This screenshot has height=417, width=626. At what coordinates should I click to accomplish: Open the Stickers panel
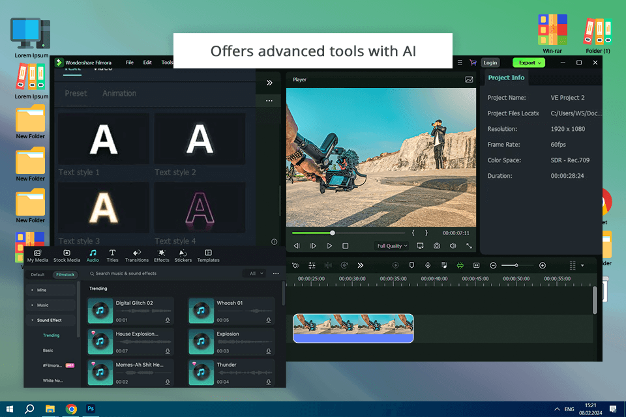click(x=183, y=255)
